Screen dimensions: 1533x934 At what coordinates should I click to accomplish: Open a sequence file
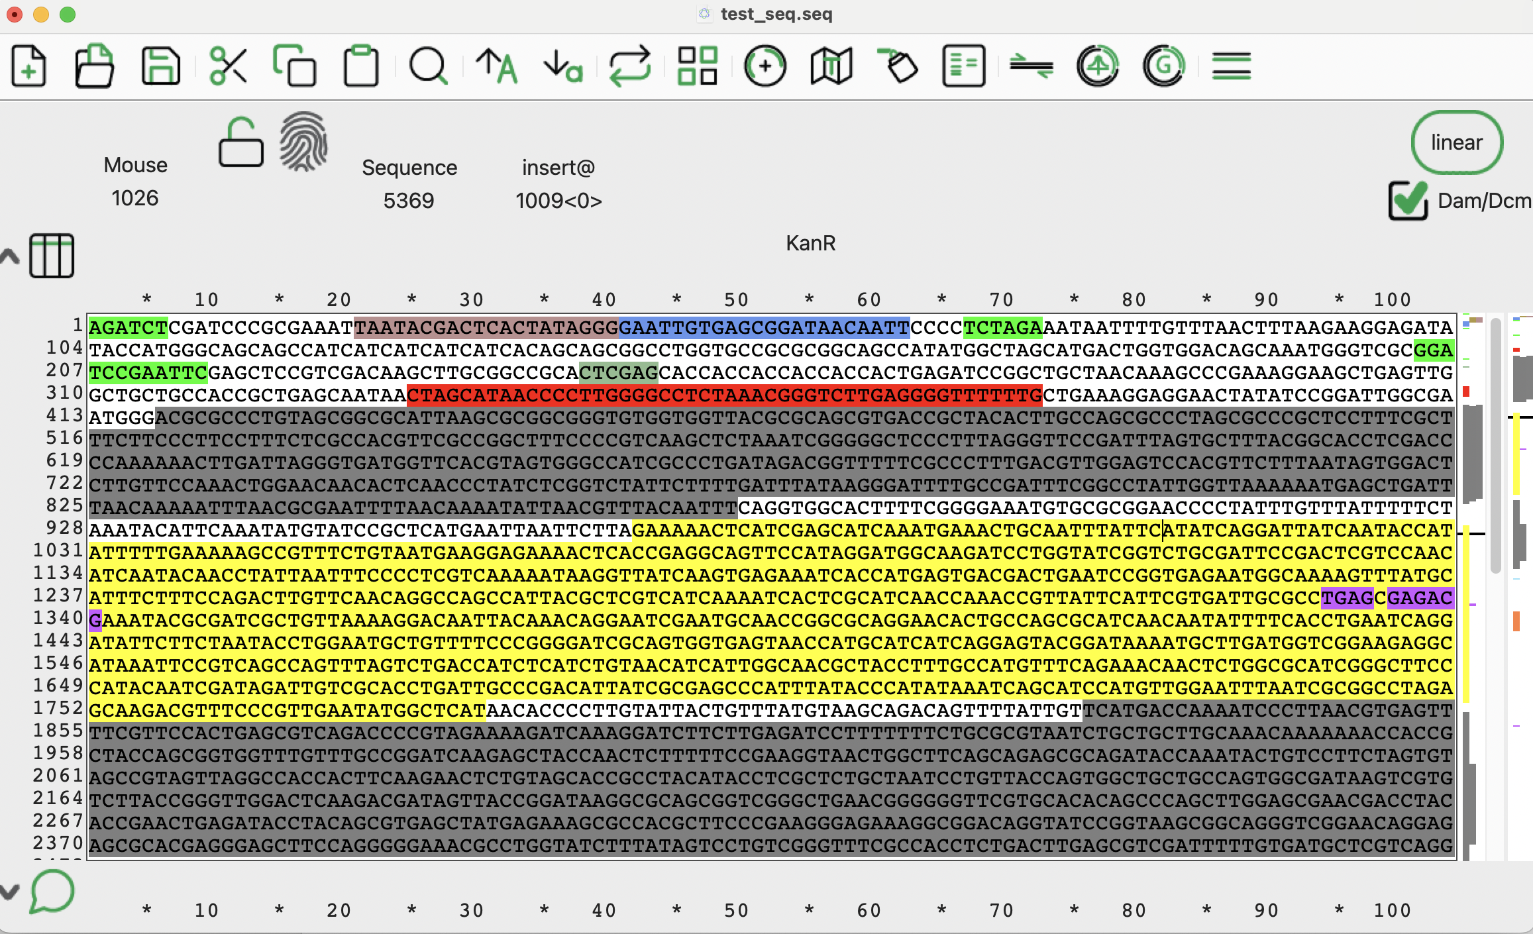pos(94,66)
